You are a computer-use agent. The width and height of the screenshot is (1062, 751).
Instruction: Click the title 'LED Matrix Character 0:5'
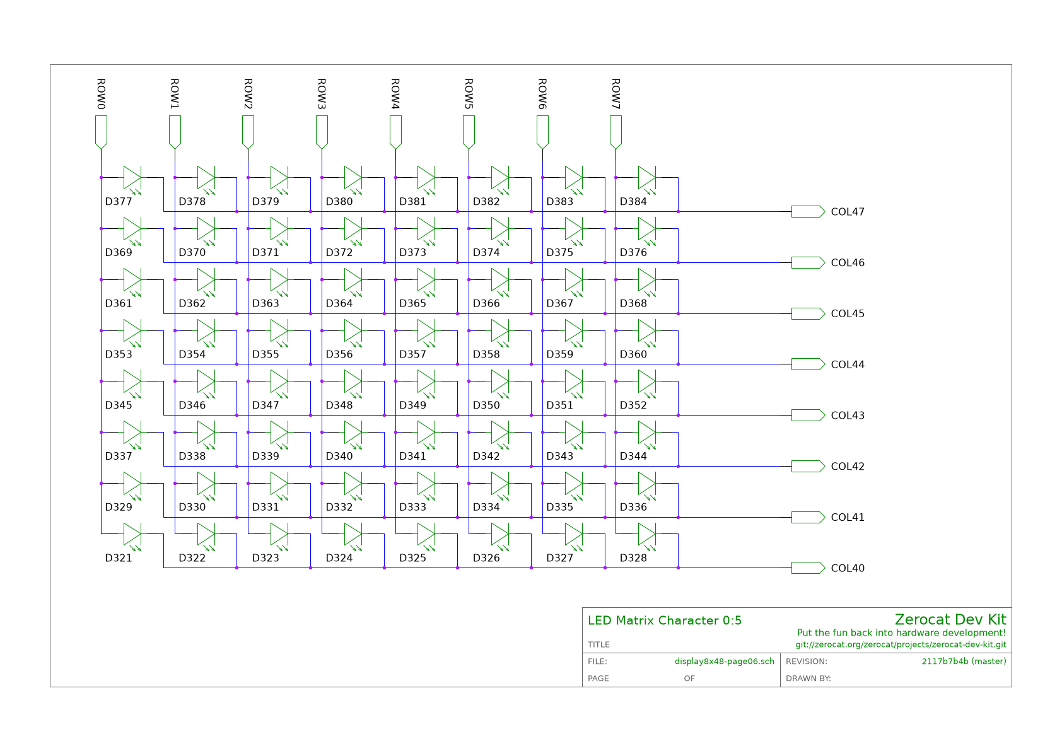point(665,620)
